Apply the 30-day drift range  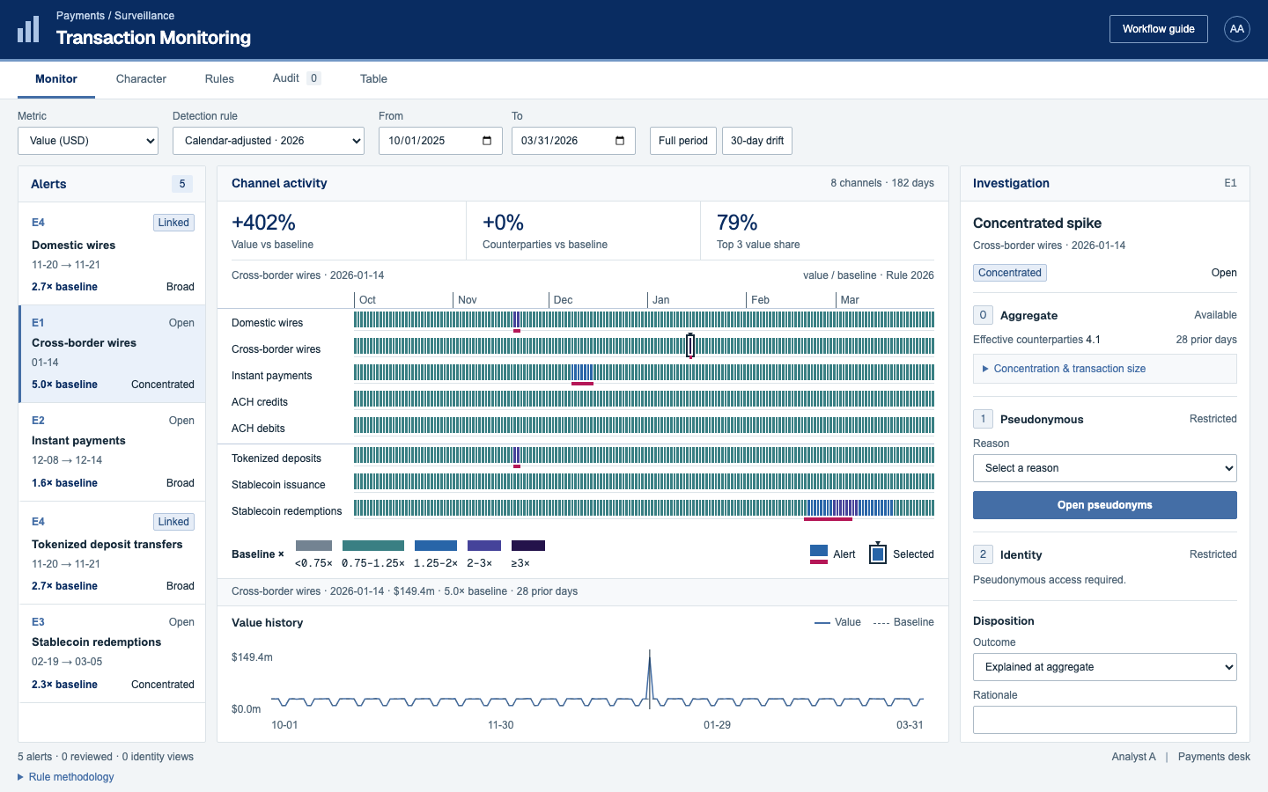[757, 141]
